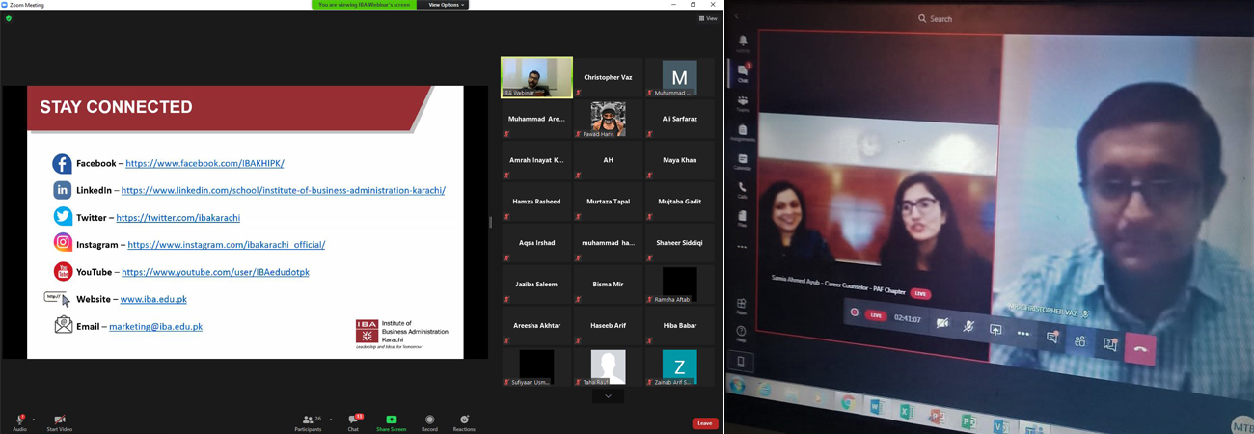The width and height of the screenshot is (1254, 434).
Task: Open Word from photographed taskbar
Action: (877, 408)
